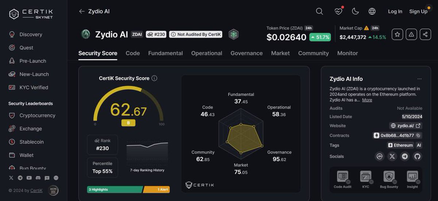This screenshot has width=438, height=201.
Task: Open KYC Verified in the sidebar
Action: point(28,87)
